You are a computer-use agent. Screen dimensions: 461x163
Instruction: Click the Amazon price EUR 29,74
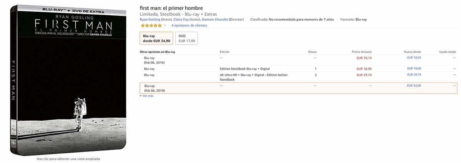364,75
